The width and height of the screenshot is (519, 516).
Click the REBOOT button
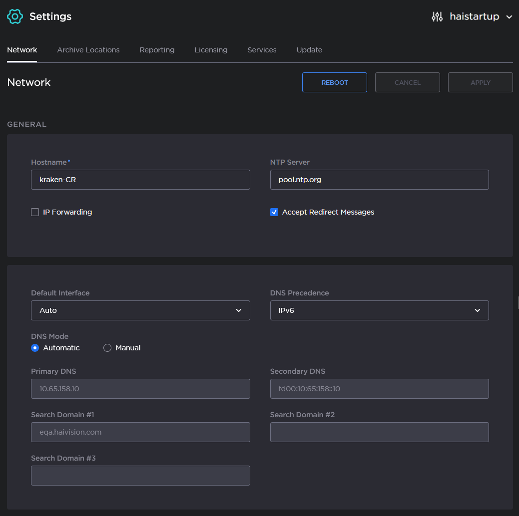334,82
